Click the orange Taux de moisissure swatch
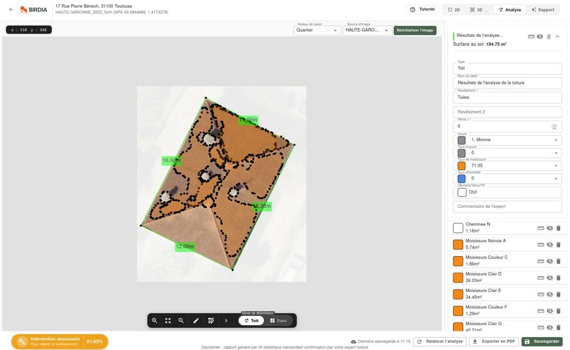Viewport: 570px width, 350px height. point(461,166)
